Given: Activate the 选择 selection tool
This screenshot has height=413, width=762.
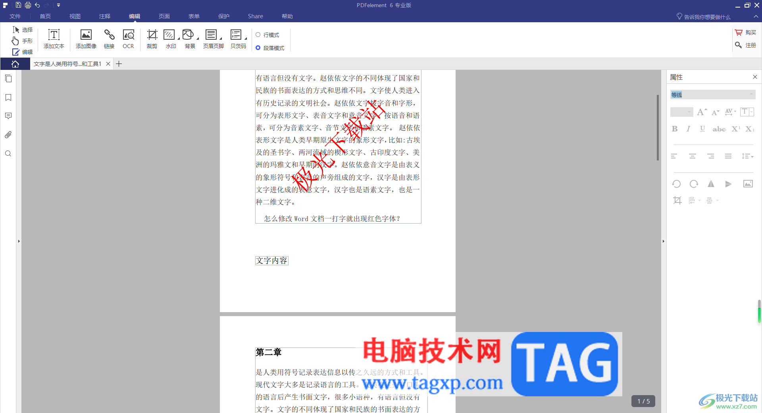Looking at the screenshot, I should [x=23, y=30].
